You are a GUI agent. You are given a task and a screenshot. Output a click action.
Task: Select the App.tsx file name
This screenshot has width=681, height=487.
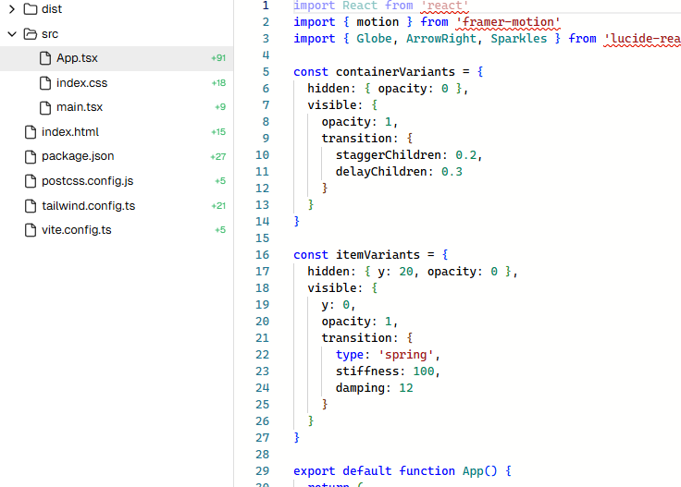[77, 58]
